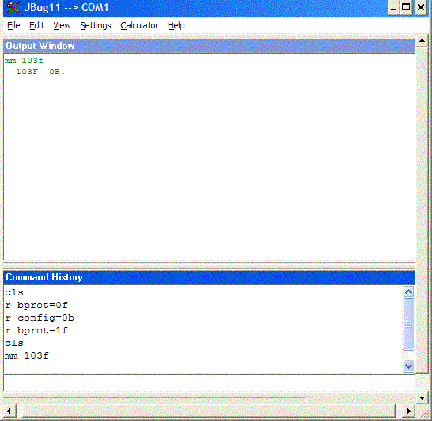Click the main window scroll up arrow
The width and height of the screenshot is (432, 421).
pos(422,41)
